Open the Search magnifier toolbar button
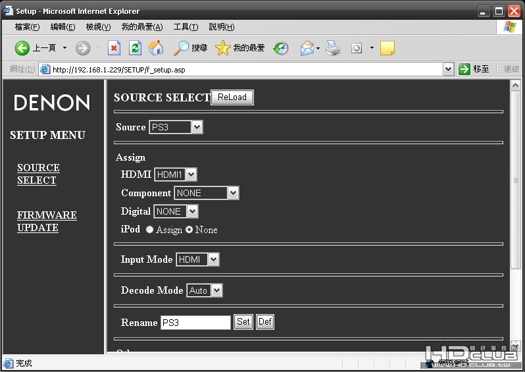 (191, 48)
